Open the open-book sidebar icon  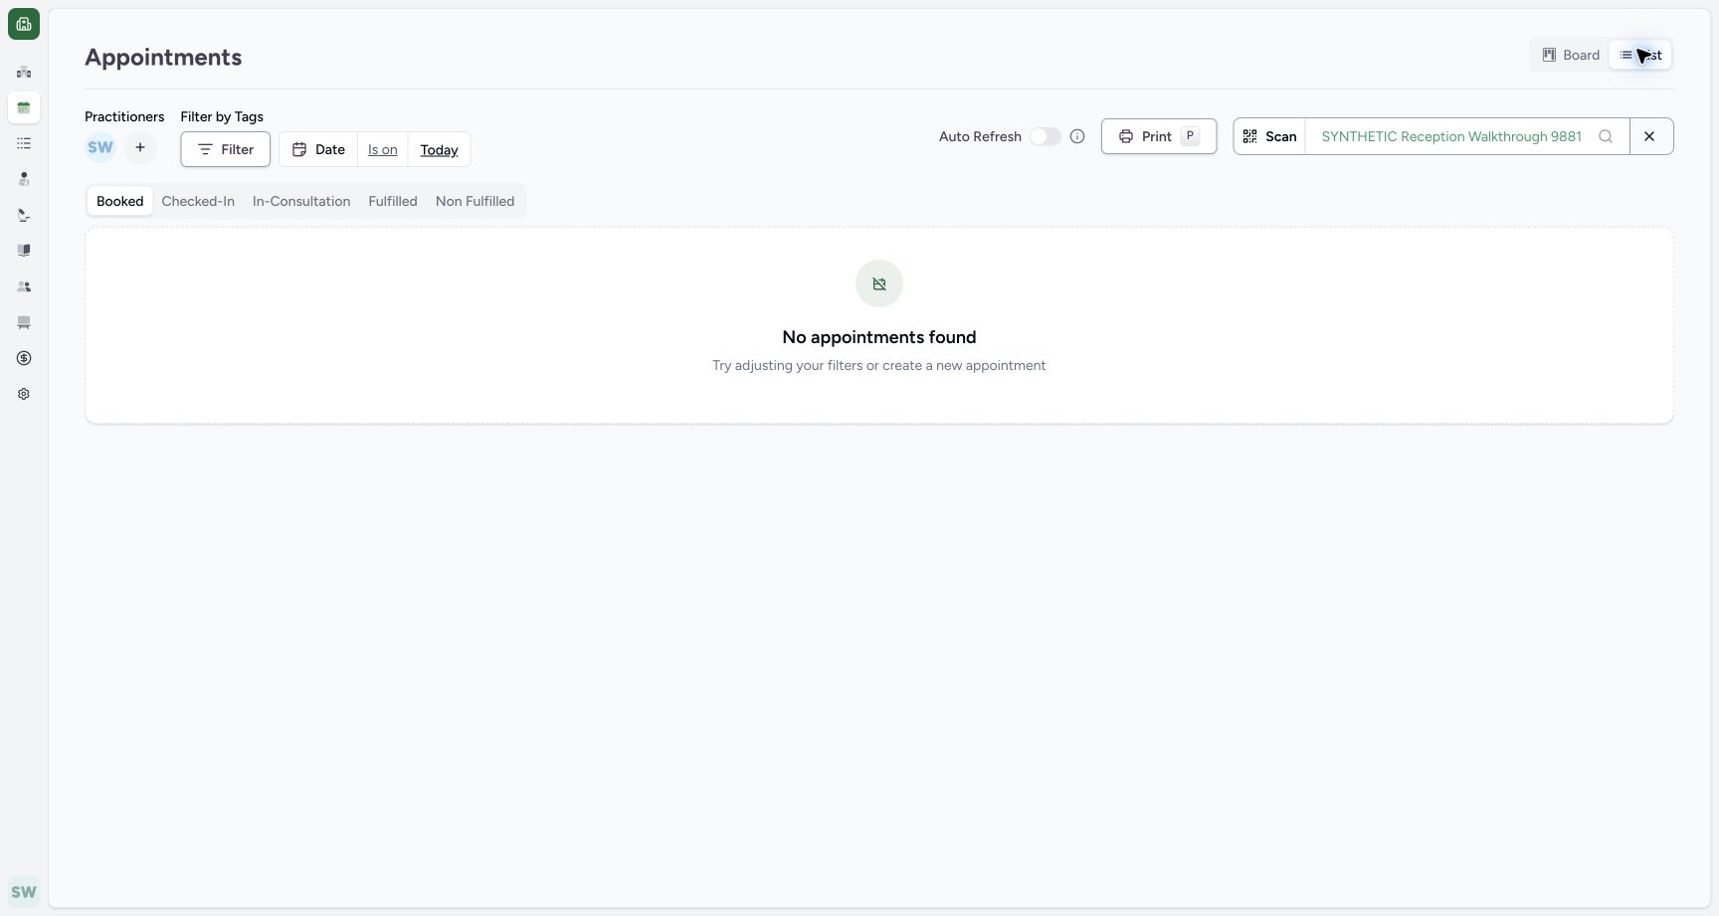pyautogui.click(x=24, y=251)
